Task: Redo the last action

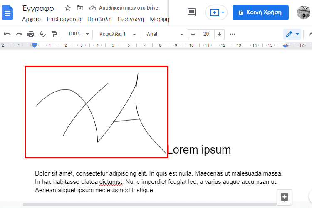Action: [x=19, y=34]
